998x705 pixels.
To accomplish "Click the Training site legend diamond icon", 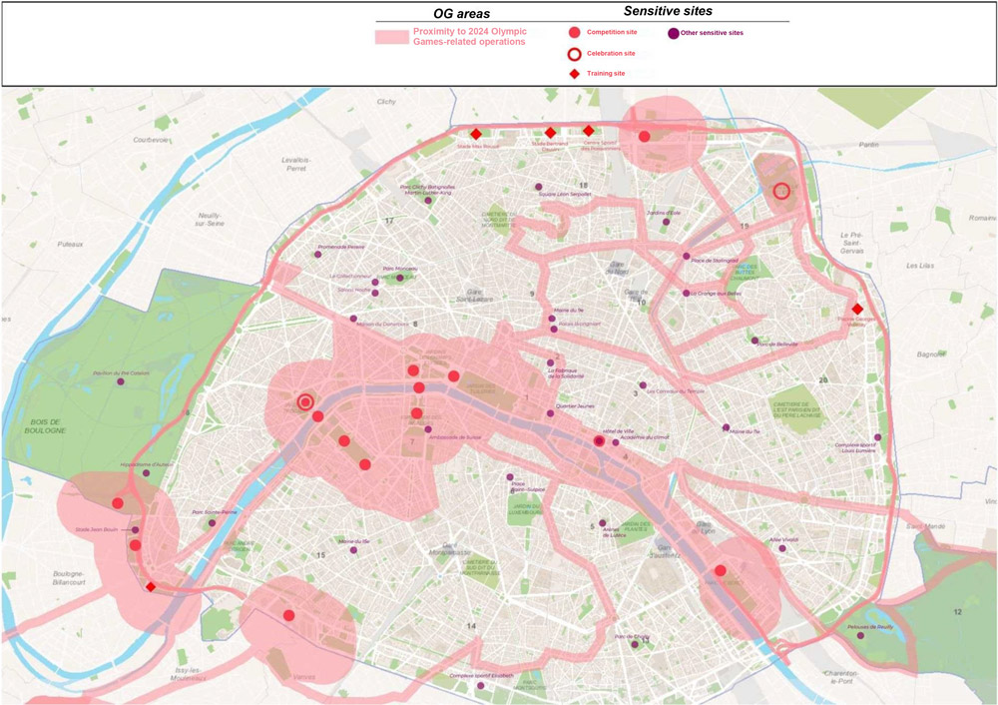I will (x=575, y=73).
